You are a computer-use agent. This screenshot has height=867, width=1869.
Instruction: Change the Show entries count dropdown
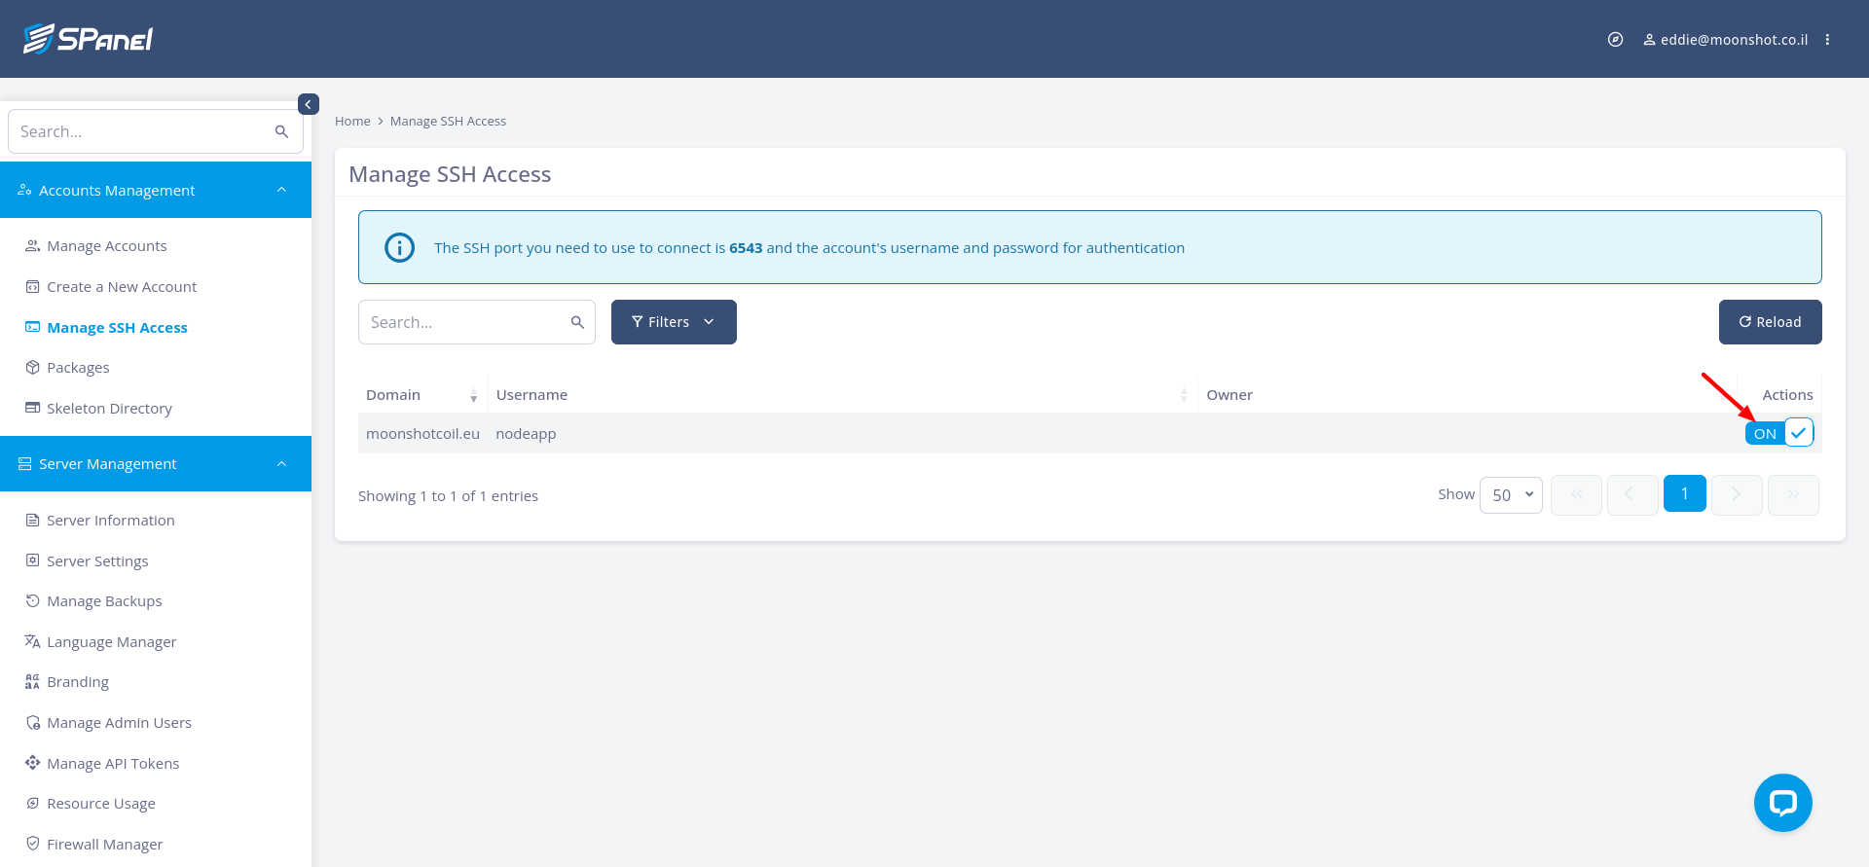point(1511,495)
